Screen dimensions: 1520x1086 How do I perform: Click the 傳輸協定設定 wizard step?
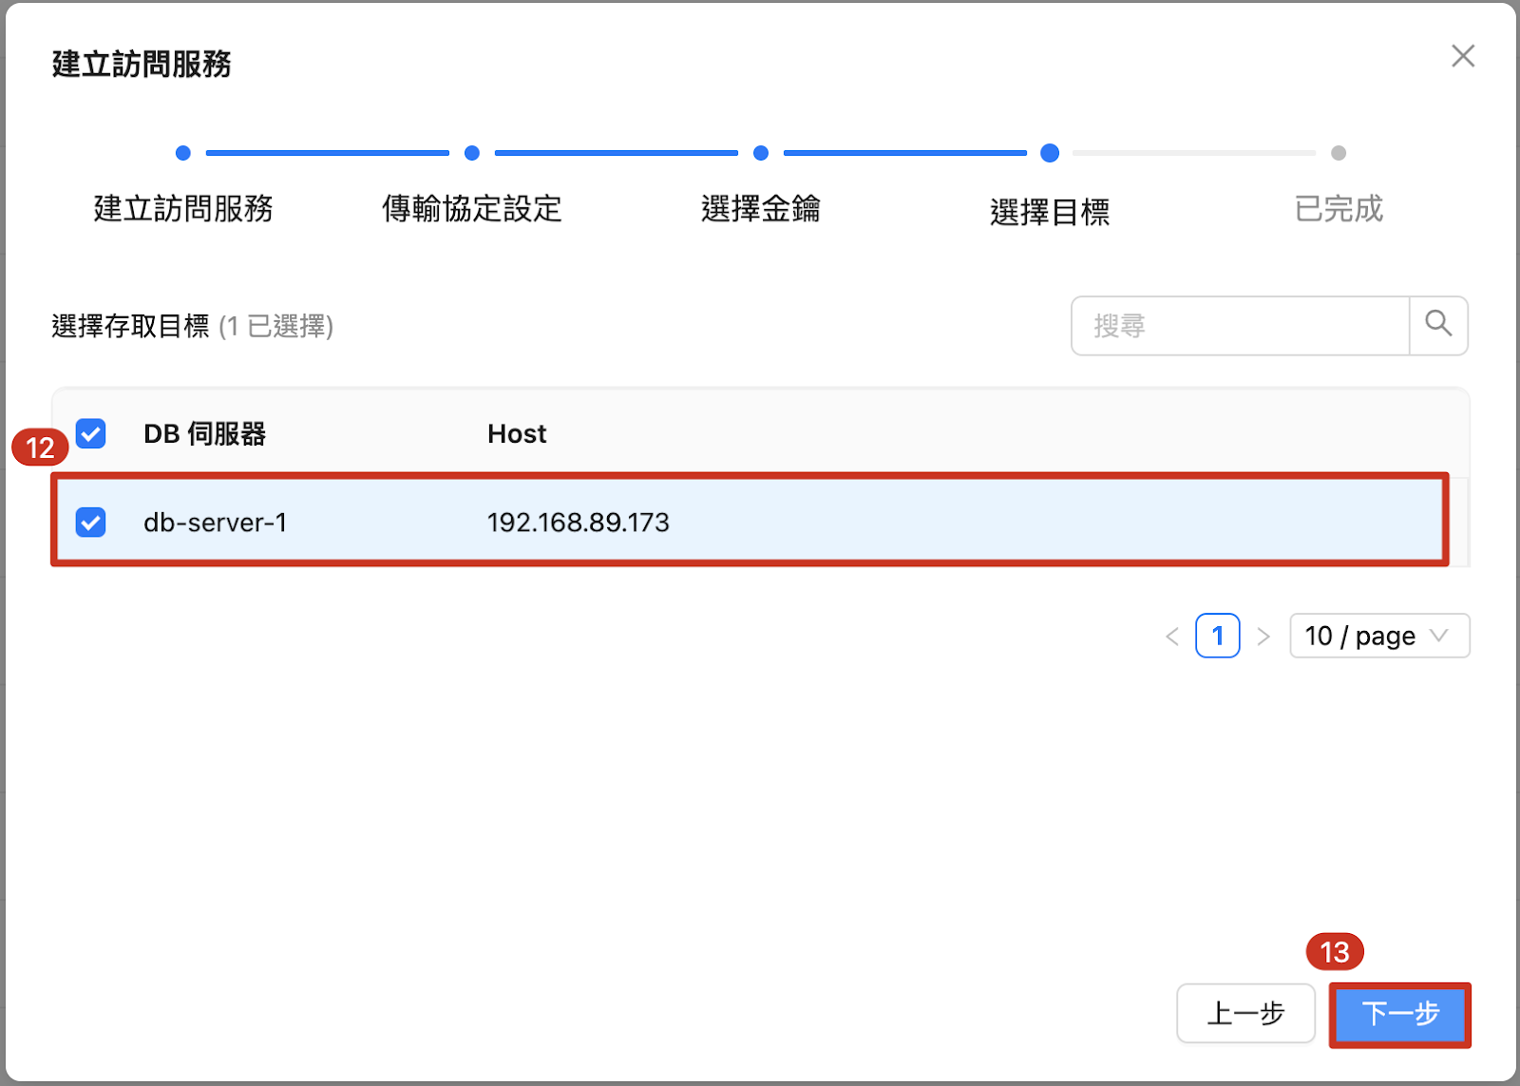tap(472, 208)
